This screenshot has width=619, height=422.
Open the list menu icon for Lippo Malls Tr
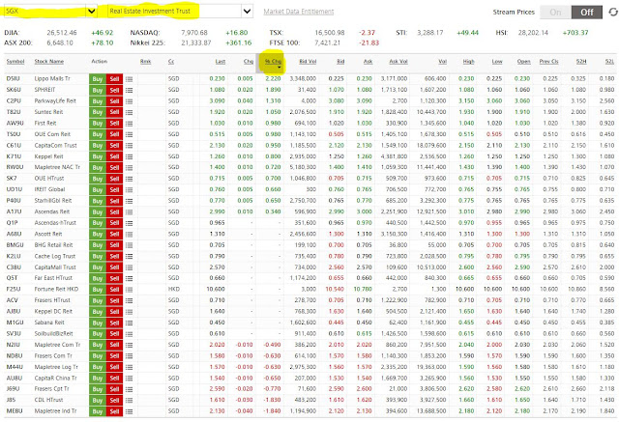click(x=129, y=79)
